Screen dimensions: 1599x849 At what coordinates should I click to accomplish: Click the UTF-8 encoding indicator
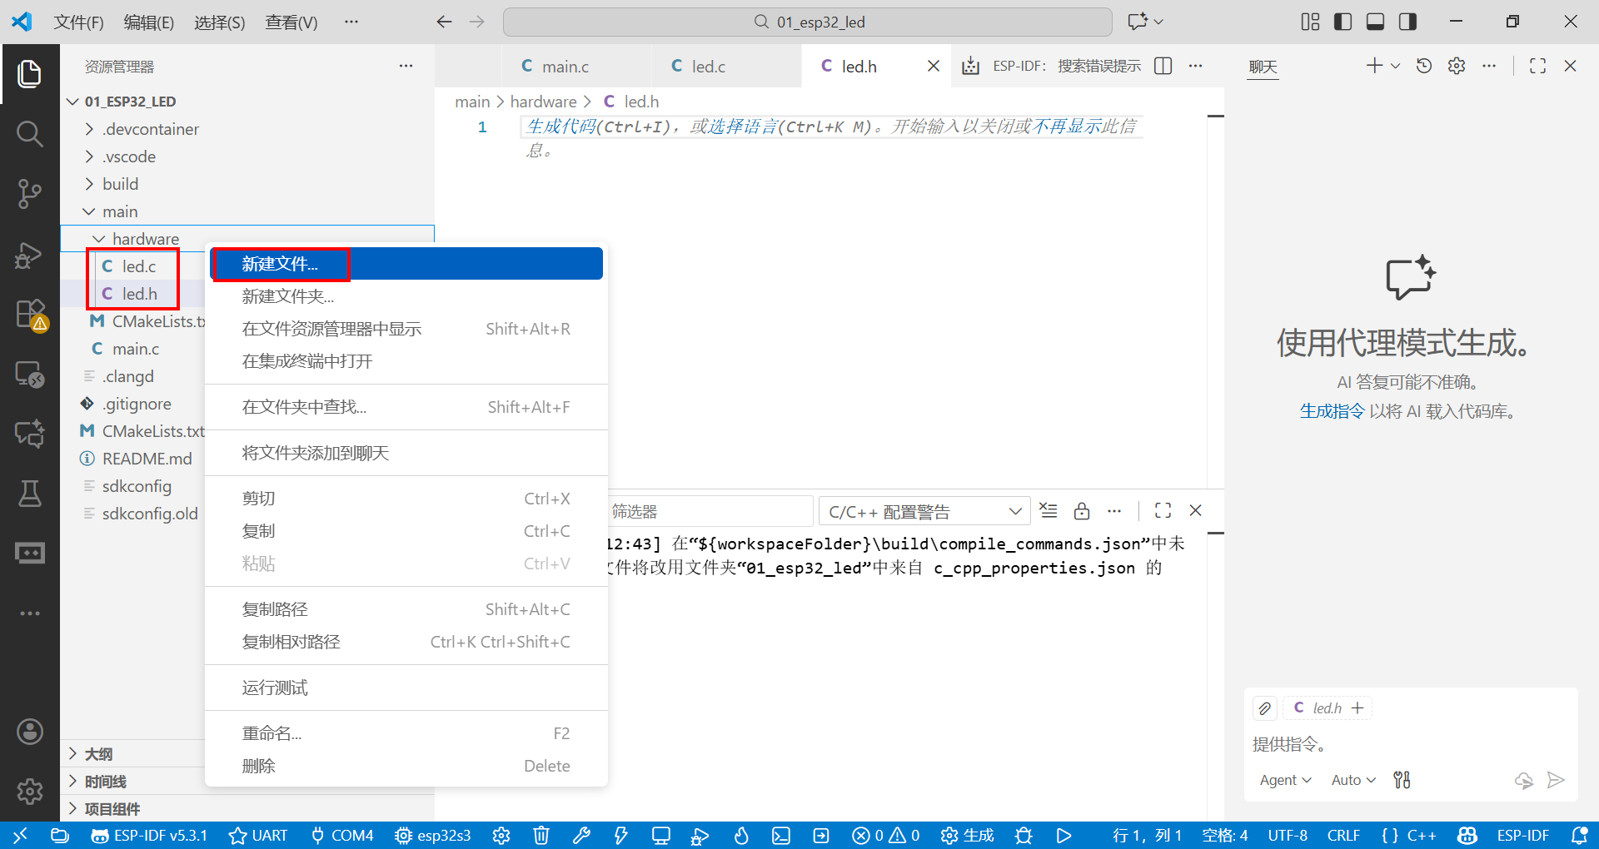[x=1288, y=836]
